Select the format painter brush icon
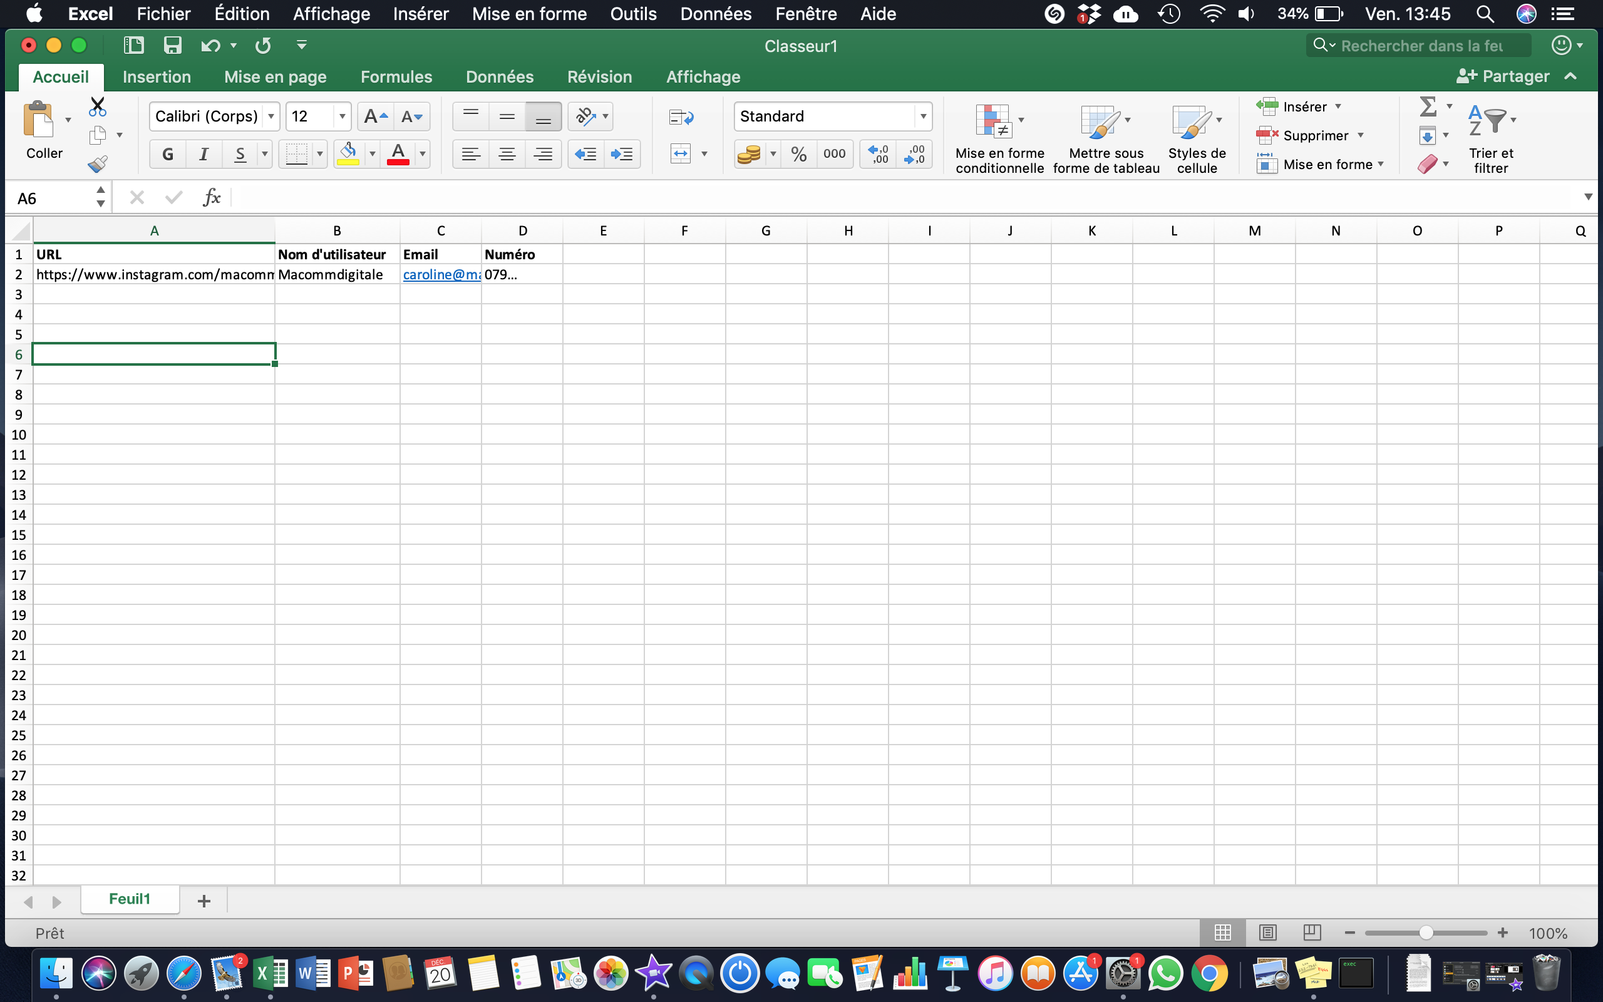This screenshot has height=1002, width=1603. click(x=98, y=163)
